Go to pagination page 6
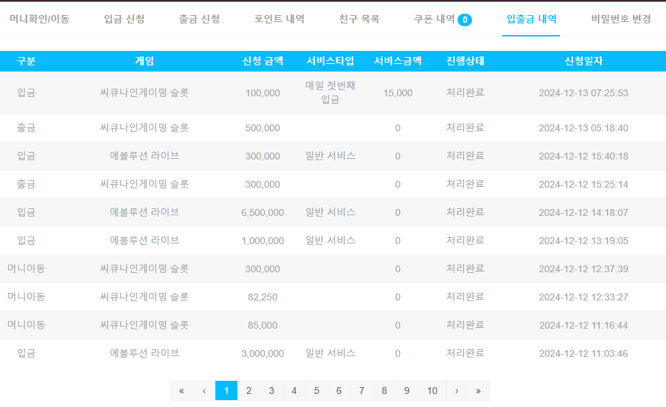666x407 pixels. point(339,390)
